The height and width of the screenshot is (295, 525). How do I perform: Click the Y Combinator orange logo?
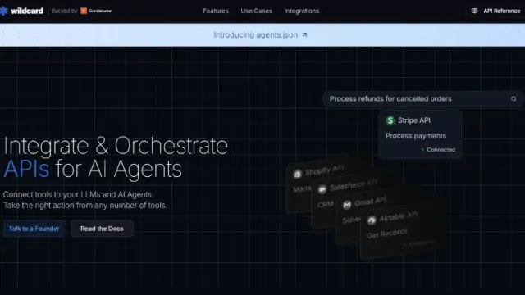[84, 11]
